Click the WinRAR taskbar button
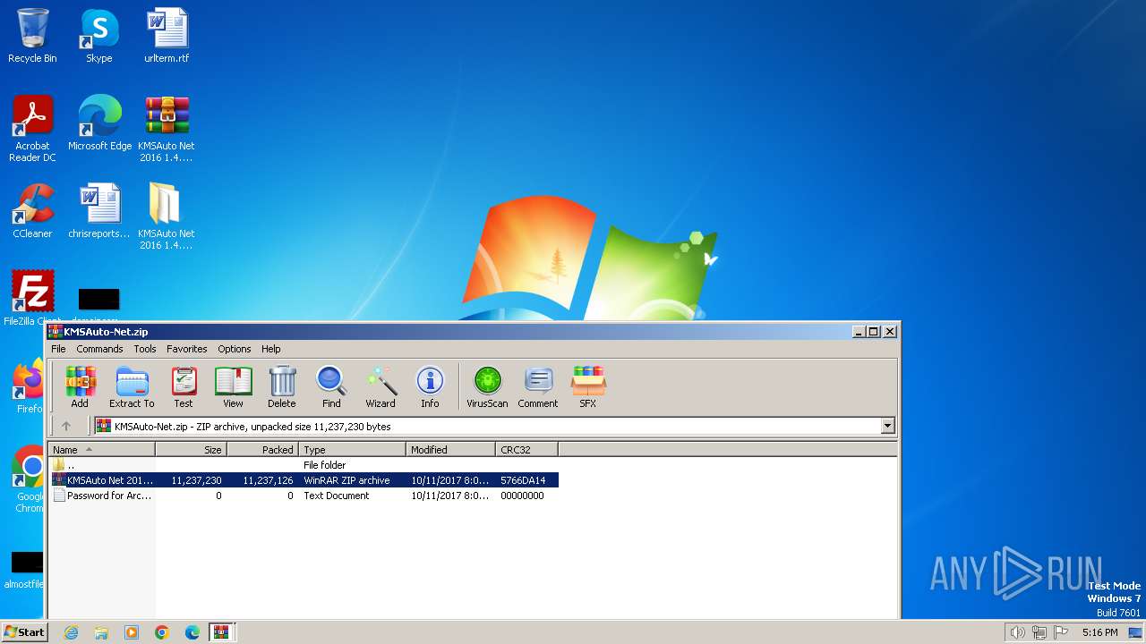The height and width of the screenshot is (644, 1146). (x=222, y=632)
